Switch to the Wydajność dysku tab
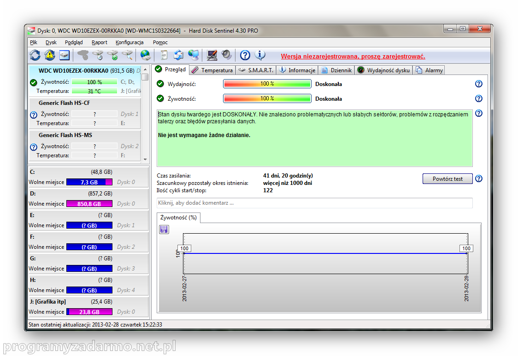 click(x=383, y=70)
